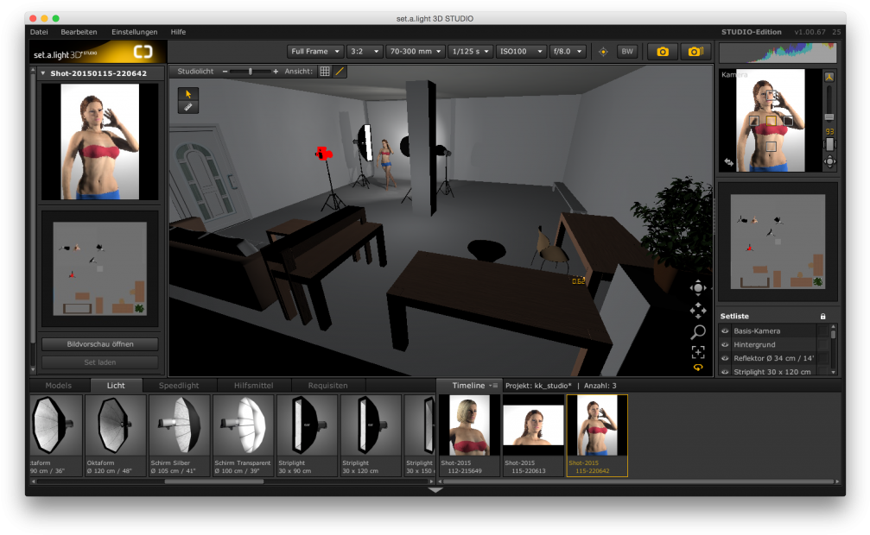Open the Full Frame sensor dropdown
This screenshot has width=870, height=535.
(315, 52)
